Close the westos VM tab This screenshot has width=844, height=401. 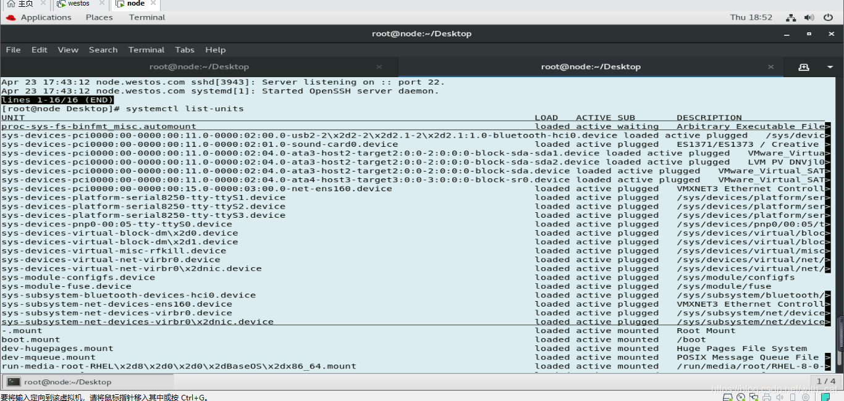[x=103, y=4]
